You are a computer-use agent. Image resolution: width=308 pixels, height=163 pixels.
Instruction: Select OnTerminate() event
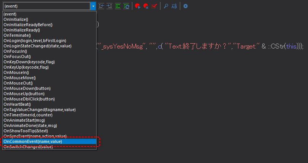pos(49,35)
